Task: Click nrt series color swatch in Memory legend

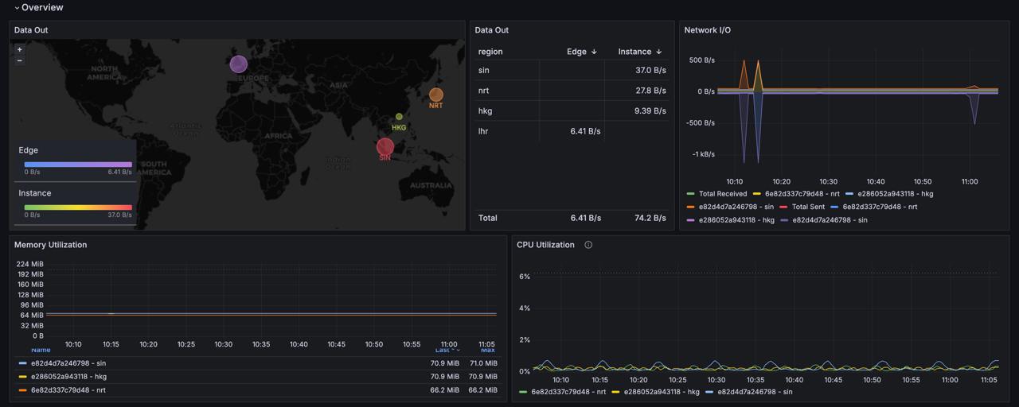Action: pos(22,390)
